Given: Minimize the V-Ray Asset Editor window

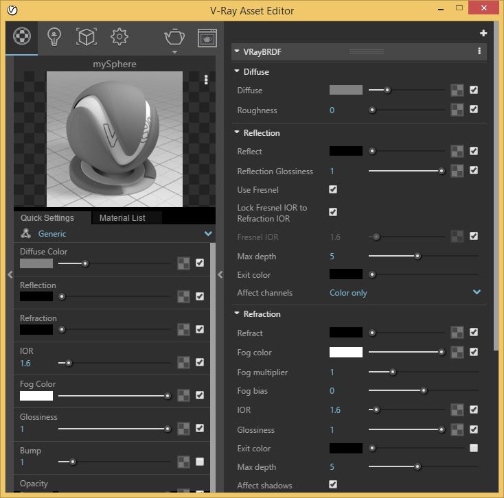Looking at the screenshot, I should 441,9.
